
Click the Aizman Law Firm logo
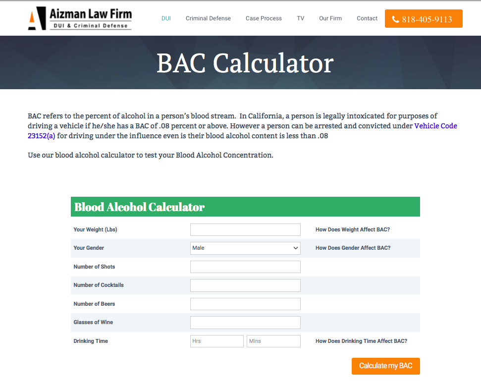click(x=80, y=18)
